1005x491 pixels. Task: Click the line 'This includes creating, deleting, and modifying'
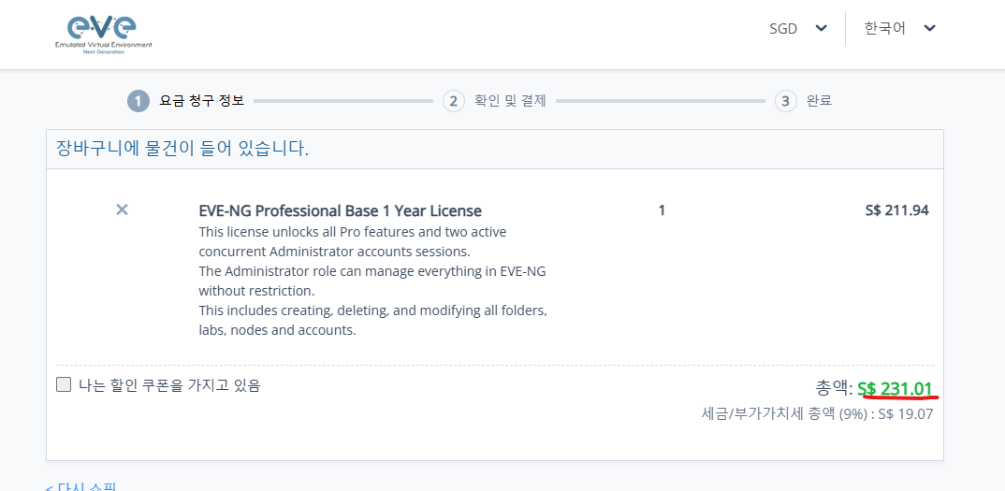[x=373, y=310]
